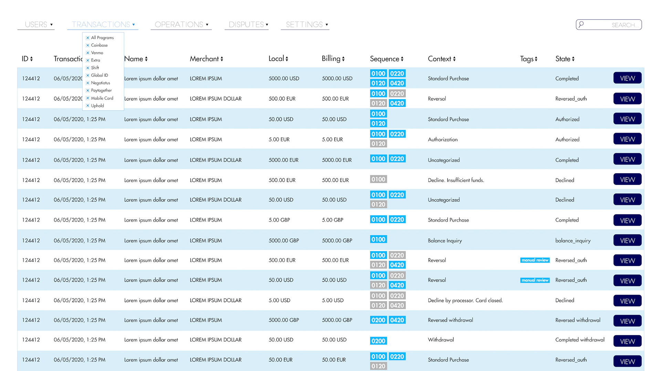This screenshot has width=661, height=371.
Task: Sort by Merchant column arrows
Action: click(222, 59)
